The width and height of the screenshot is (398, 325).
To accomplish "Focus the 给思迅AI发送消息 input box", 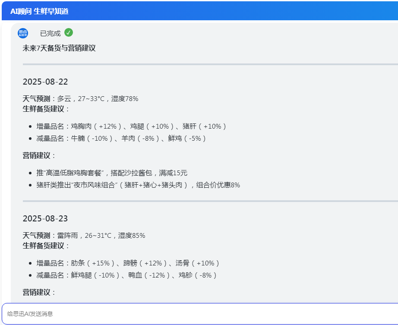I will 199,314.
